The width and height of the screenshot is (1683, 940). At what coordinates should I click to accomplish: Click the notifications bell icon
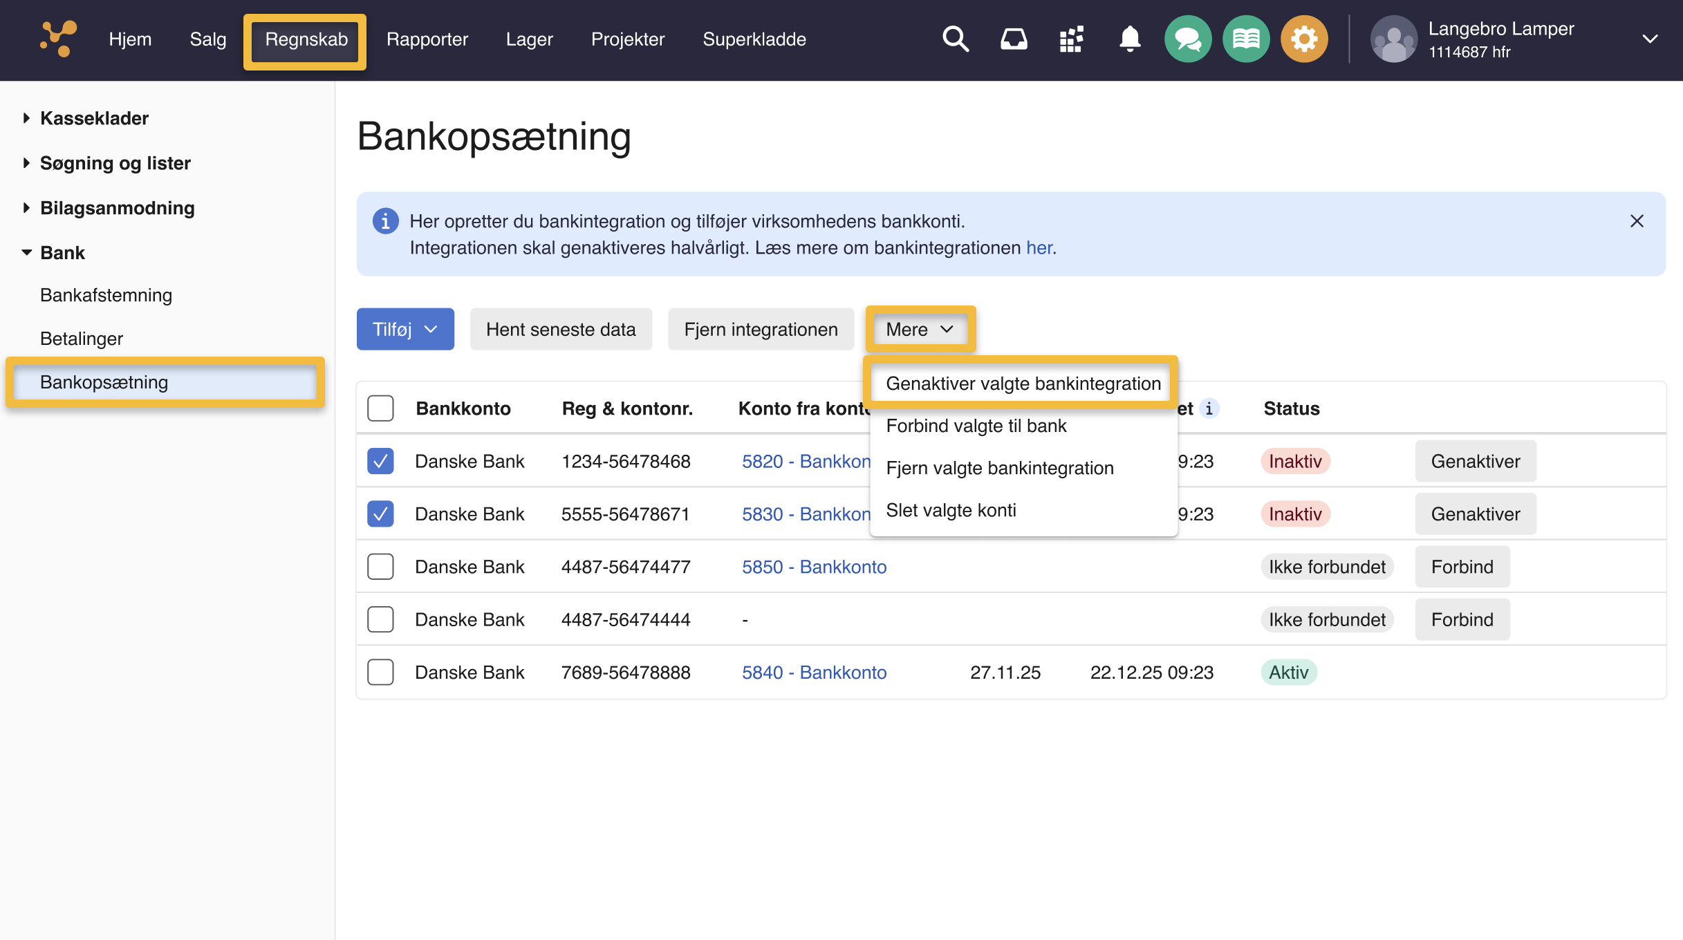click(1130, 39)
